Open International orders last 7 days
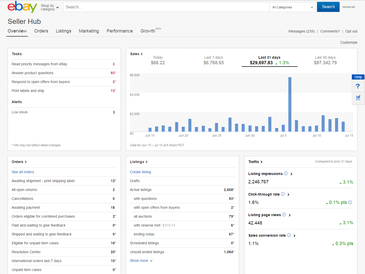Image resolution: width=365 pixels, height=274 pixels. [64, 261]
